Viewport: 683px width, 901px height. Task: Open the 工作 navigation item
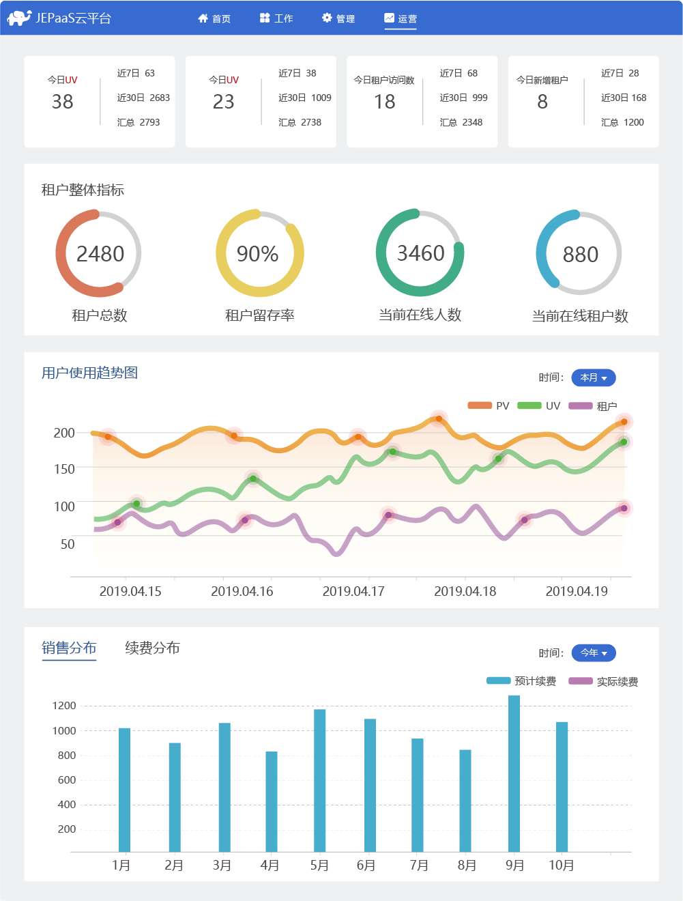tap(276, 18)
